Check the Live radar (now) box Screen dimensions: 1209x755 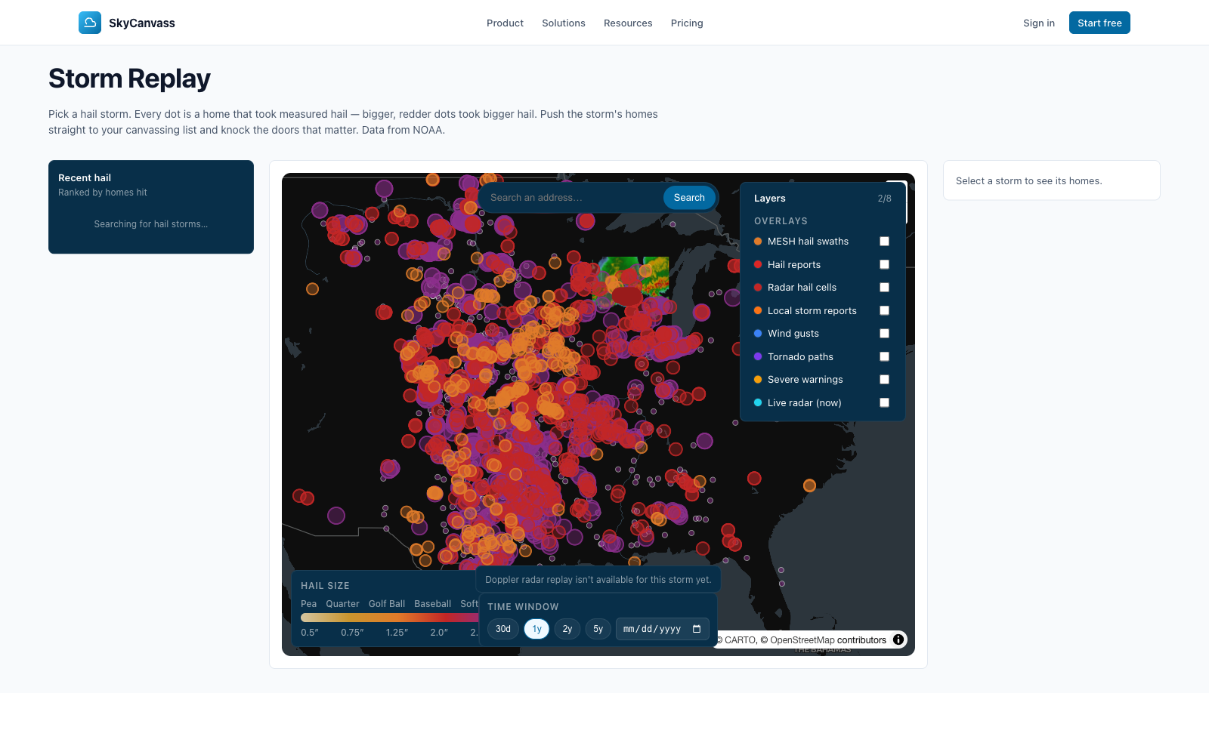[885, 403]
